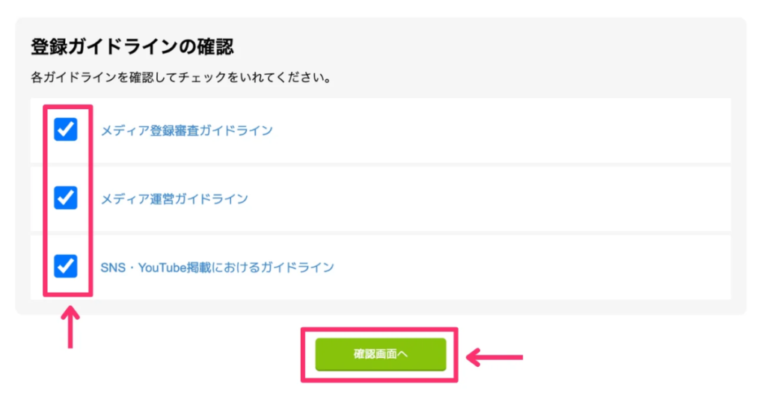Viewport: 766px width, 402px height.
Task: Uncheck the メディア登録審査ガイドライン checkbox
Action: click(x=66, y=130)
